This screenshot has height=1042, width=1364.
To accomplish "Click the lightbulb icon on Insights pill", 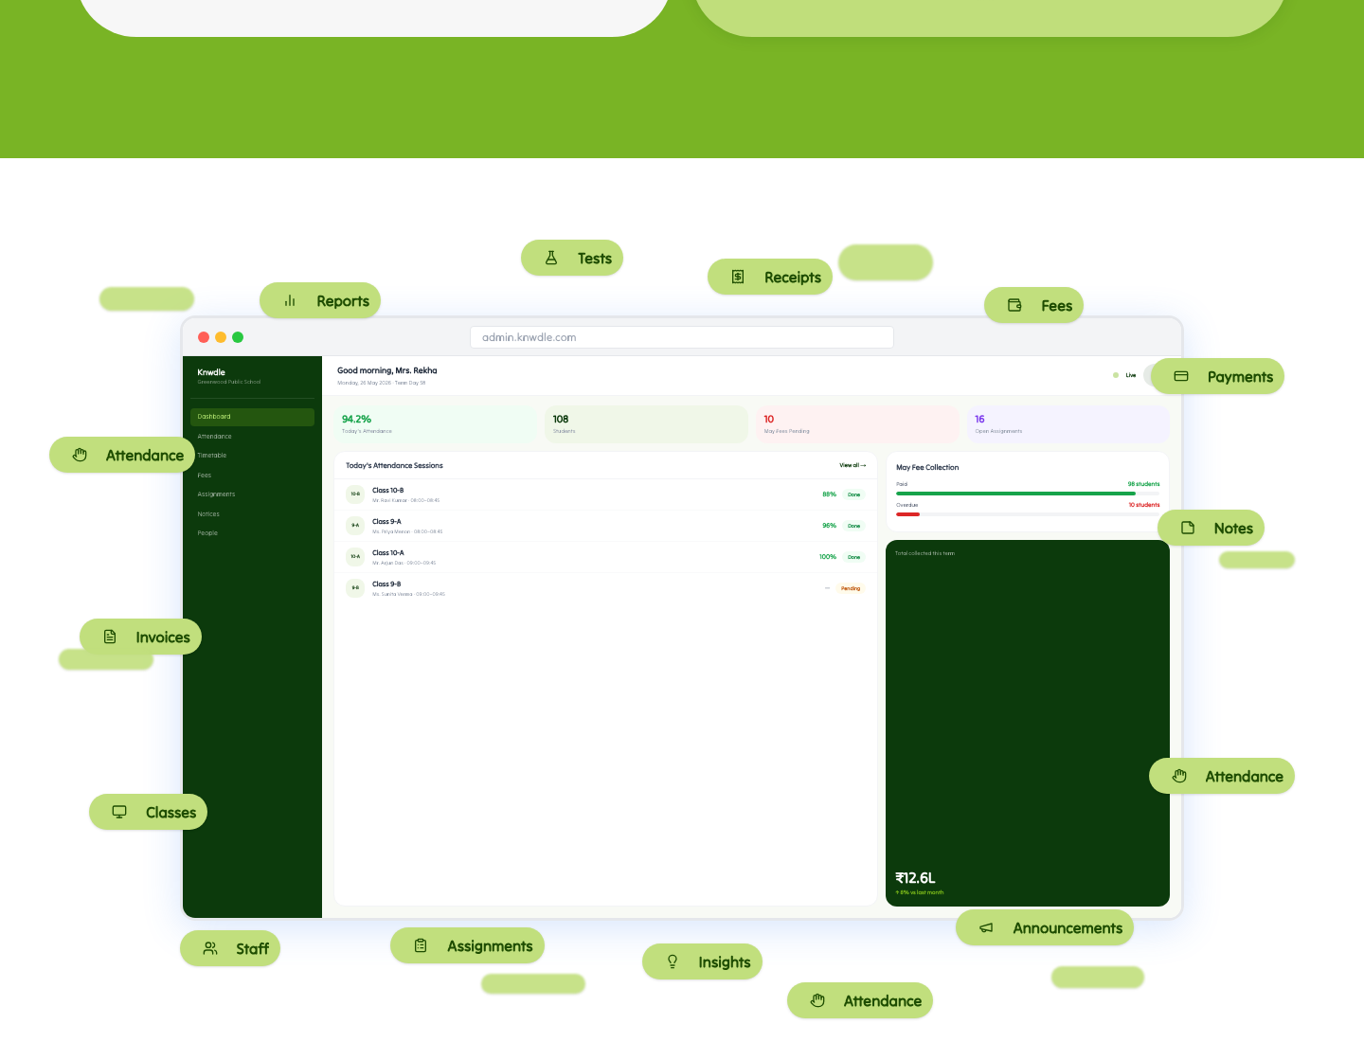I will coord(673,961).
